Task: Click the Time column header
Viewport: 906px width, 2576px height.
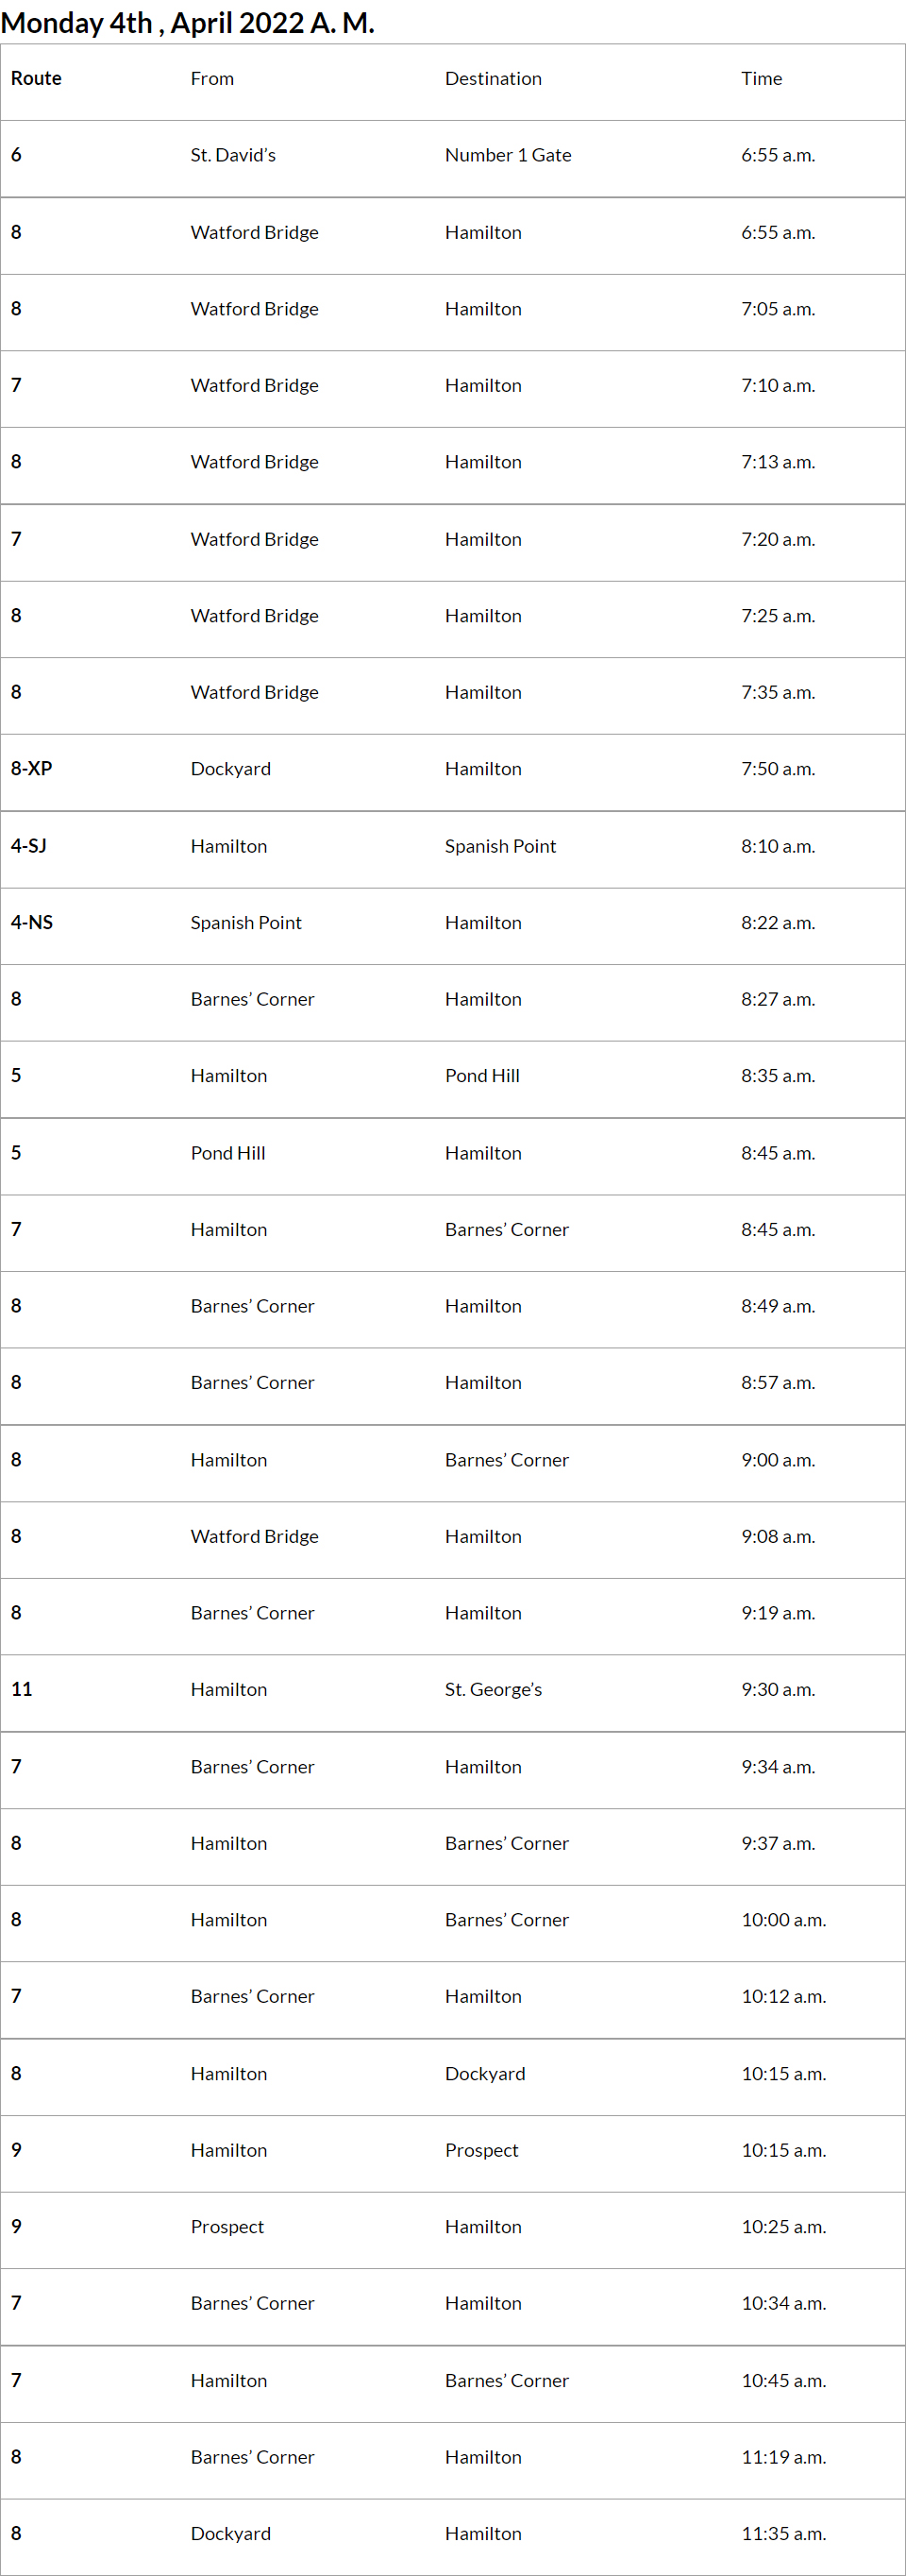Action: [762, 78]
